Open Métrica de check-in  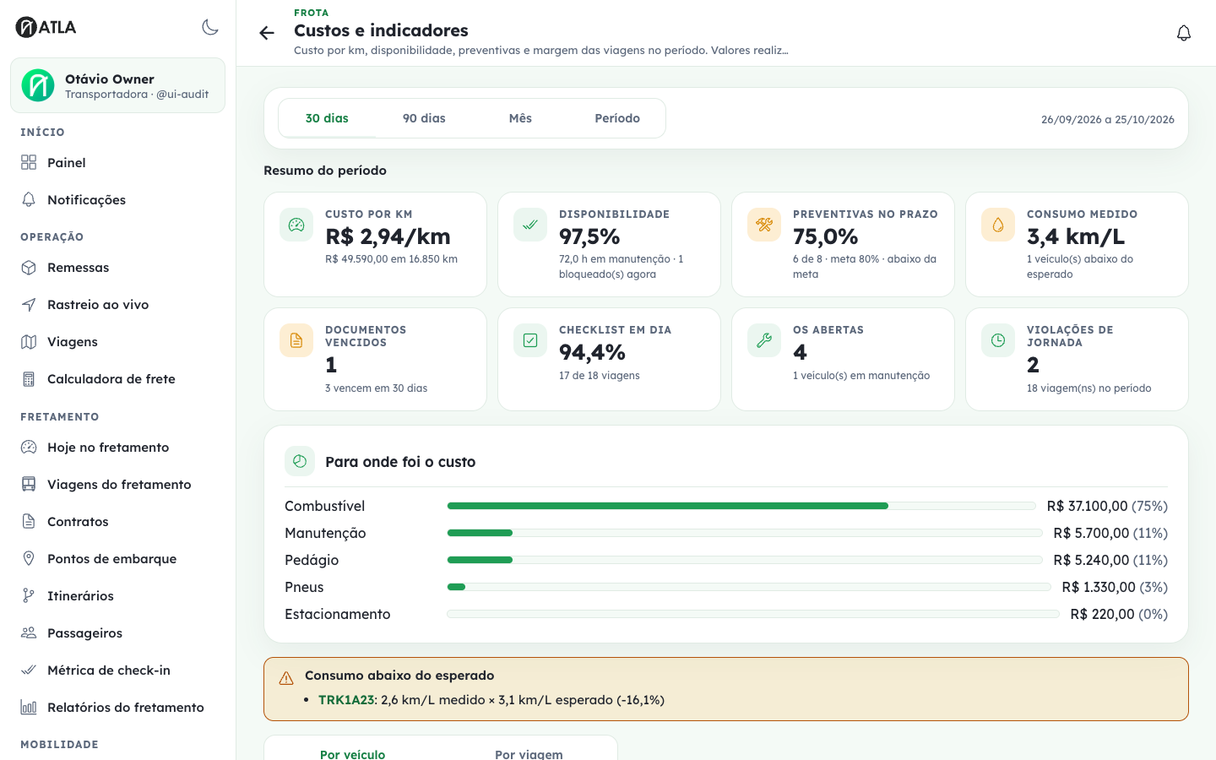click(x=117, y=670)
